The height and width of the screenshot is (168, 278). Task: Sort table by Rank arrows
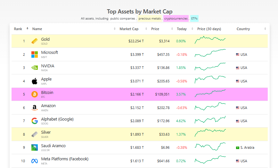click(x=27, y=29)
